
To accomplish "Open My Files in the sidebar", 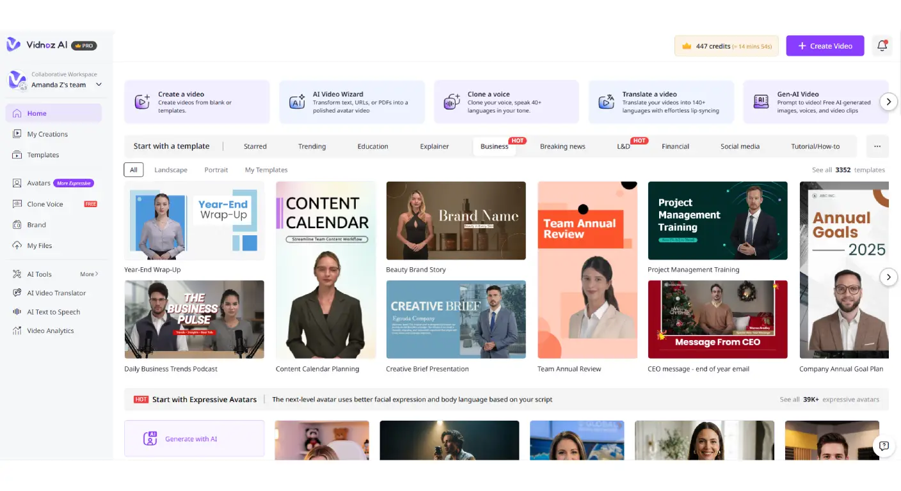I will click(39, 245).
